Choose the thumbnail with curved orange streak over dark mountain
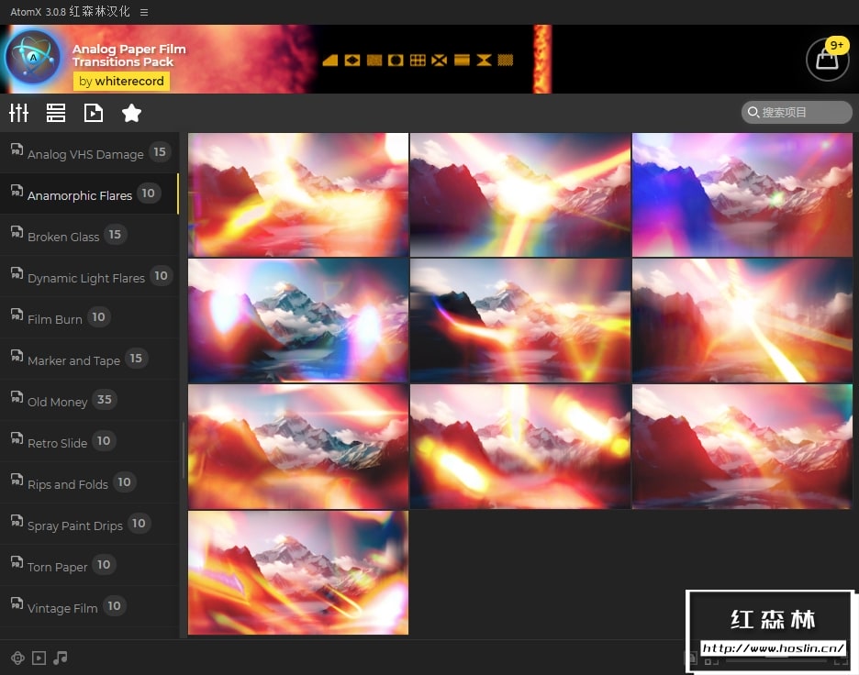Screen dimensions: 859x675 [x=519, y=320]
